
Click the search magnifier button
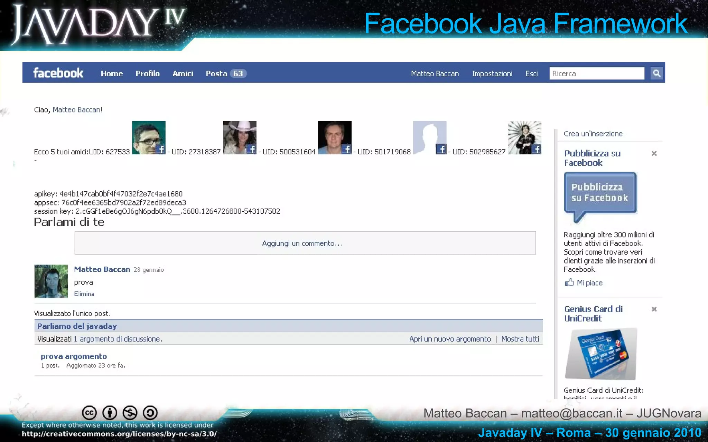[656, 73]
